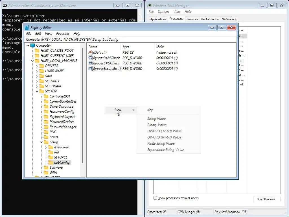
Task: Click the WPA folder icon
Action: pos(46,173)
